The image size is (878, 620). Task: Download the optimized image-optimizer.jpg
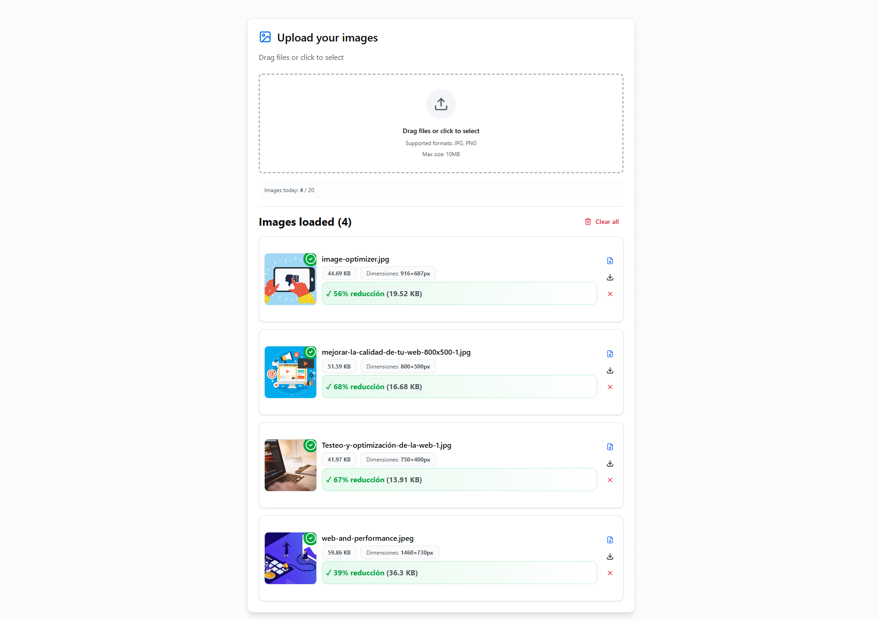coord(610,277)
